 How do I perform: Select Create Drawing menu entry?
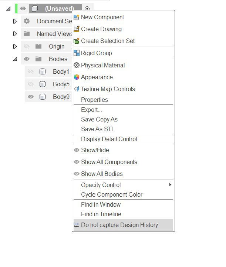(x=123, y=29)
